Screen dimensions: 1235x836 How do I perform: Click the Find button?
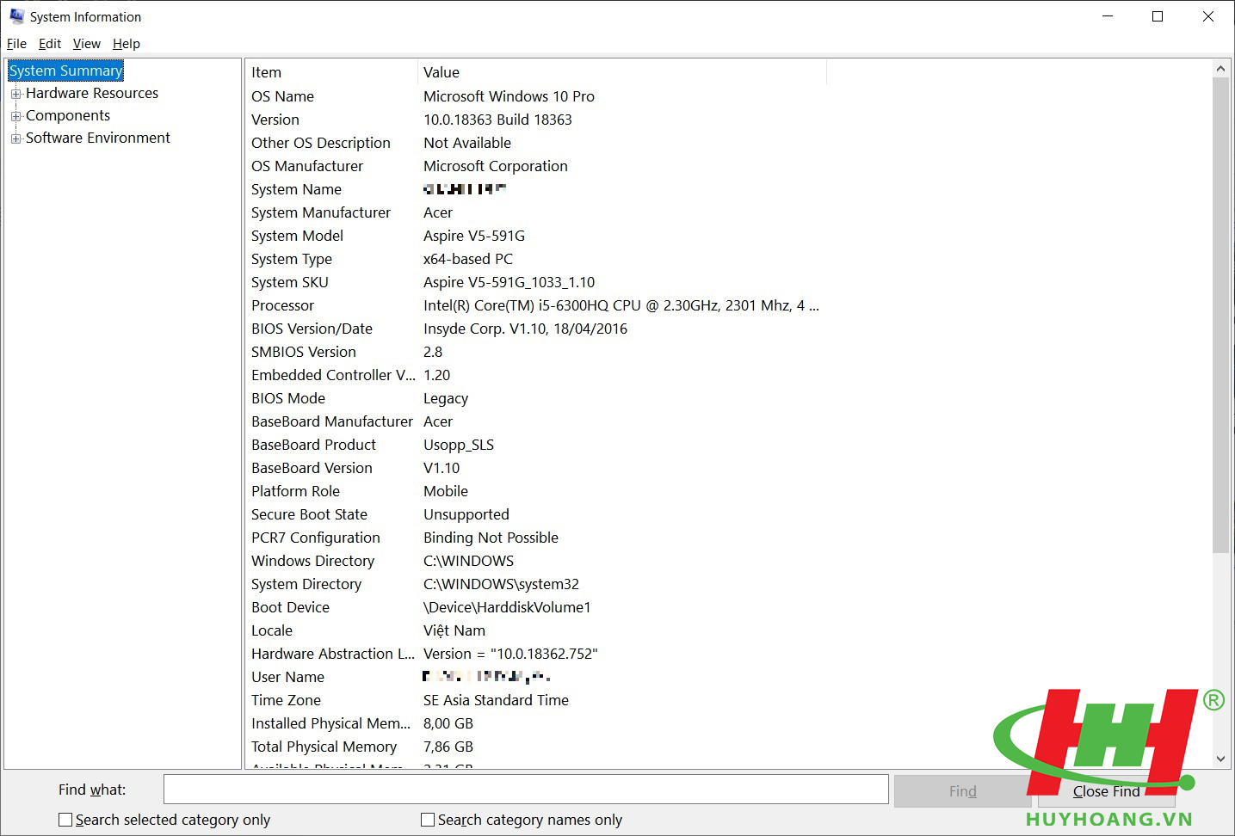pos(962,791)
